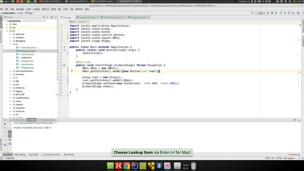Click the Run tool window button at bottom
The height and width of the screenshot is (171, 304).
[x=8, y=154]
